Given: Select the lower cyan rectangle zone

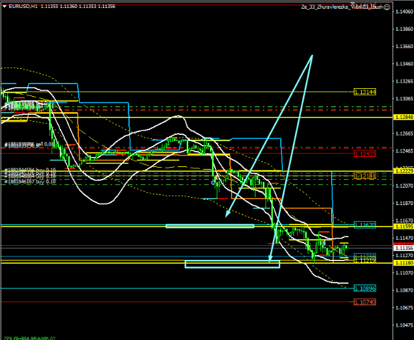Looking at the screenshot, I should pyautogui.click(x=231, y=265).
